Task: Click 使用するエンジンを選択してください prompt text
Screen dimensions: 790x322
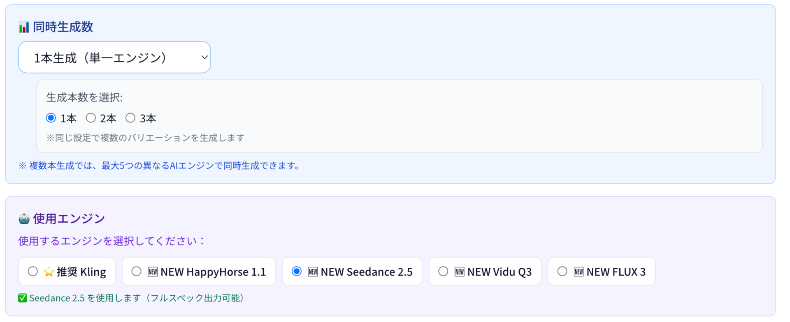Action: click(111, 241)
